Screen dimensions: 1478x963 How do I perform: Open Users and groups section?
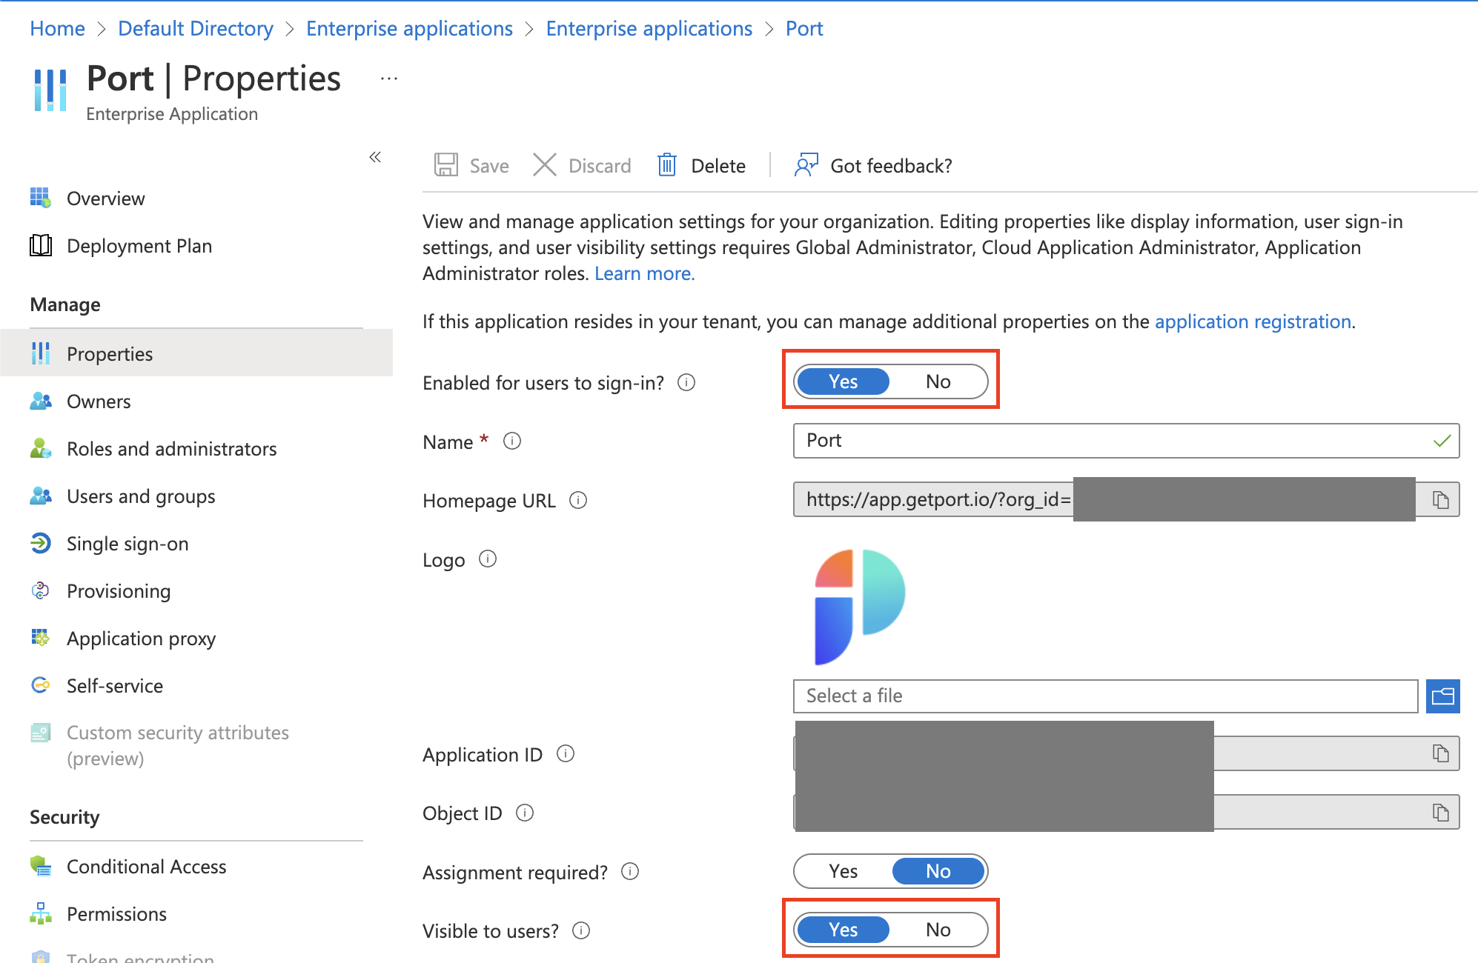tap(141, 496)
